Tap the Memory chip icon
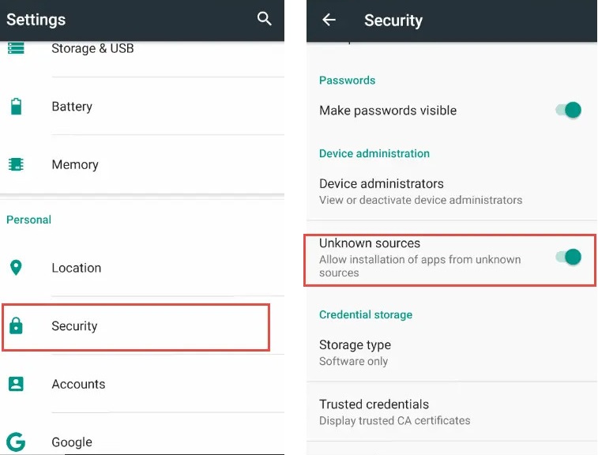 point(16,164)
